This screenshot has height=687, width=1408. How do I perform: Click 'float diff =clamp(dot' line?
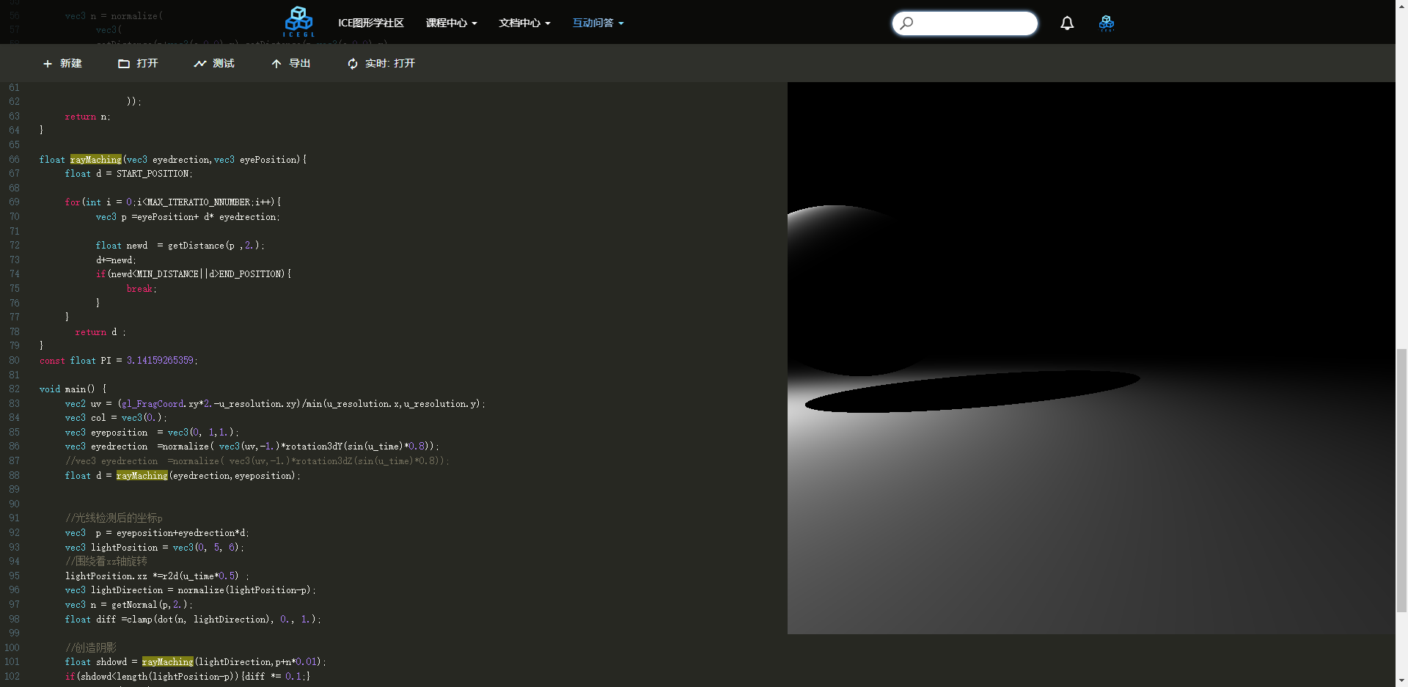[x=193, y=620]
